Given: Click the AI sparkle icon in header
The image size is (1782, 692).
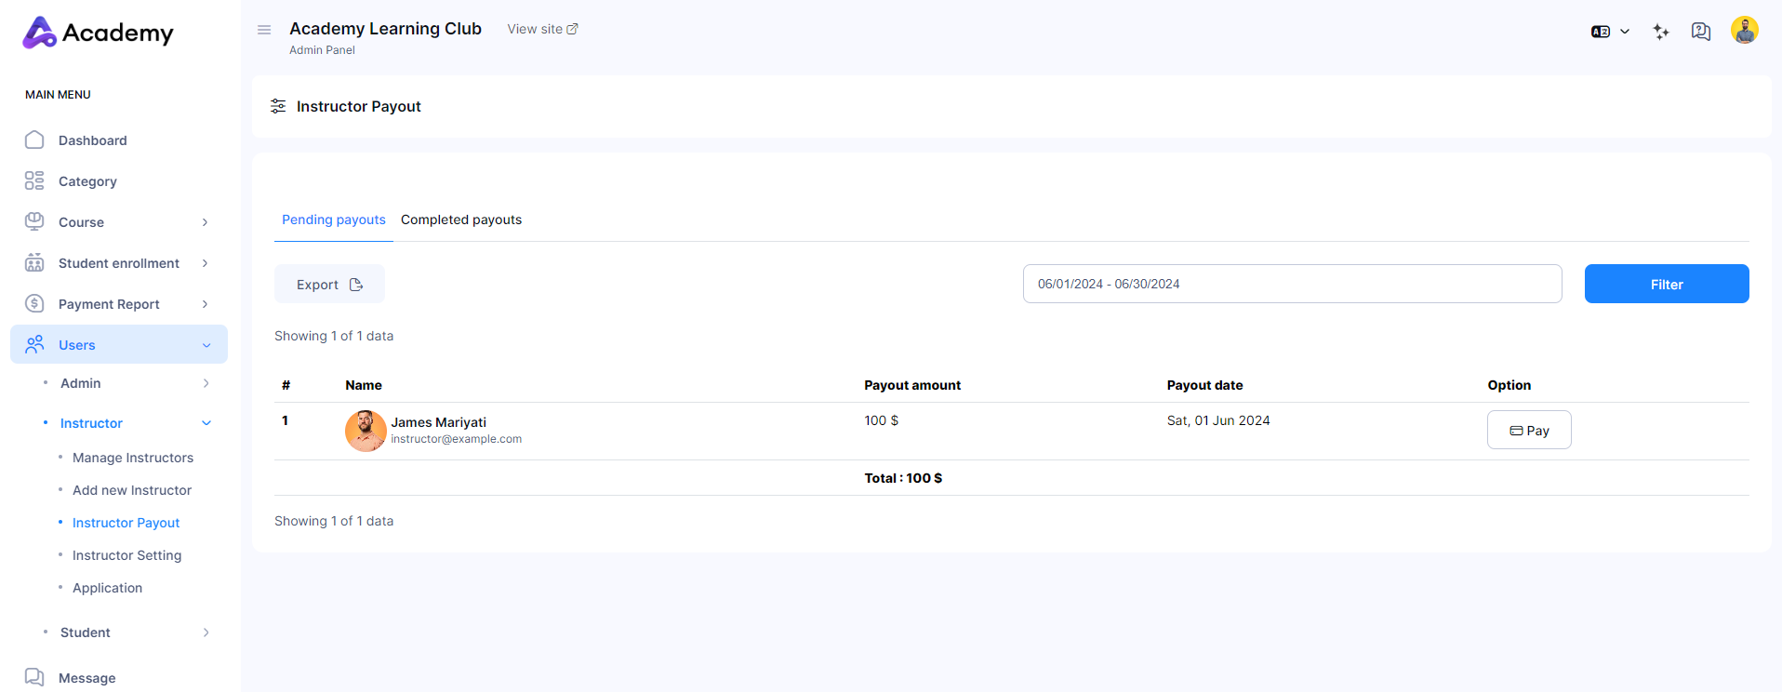Looking at the screenshot, I should click(x=1660, y=32).
